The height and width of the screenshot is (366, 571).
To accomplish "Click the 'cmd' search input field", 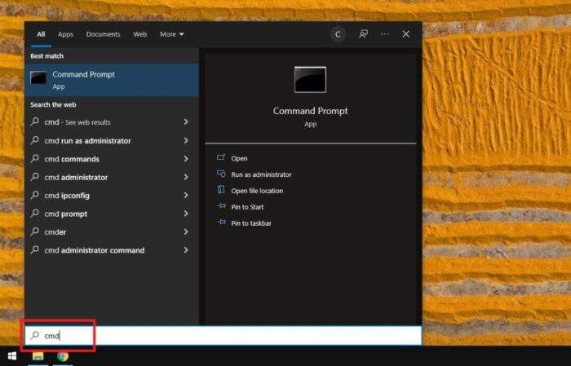I will point(224,336).
